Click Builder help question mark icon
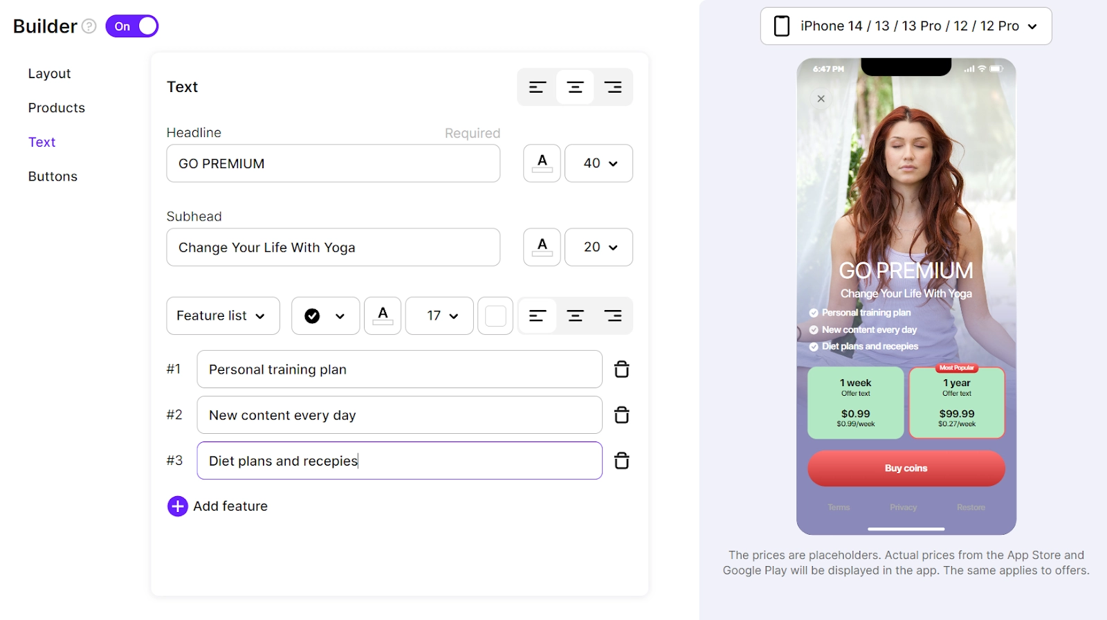 [89, 26]
